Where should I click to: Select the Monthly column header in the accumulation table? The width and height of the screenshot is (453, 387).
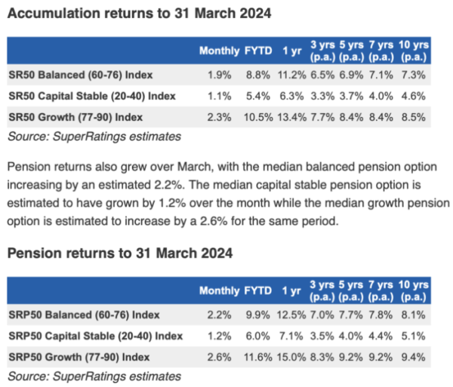point(218,51)
